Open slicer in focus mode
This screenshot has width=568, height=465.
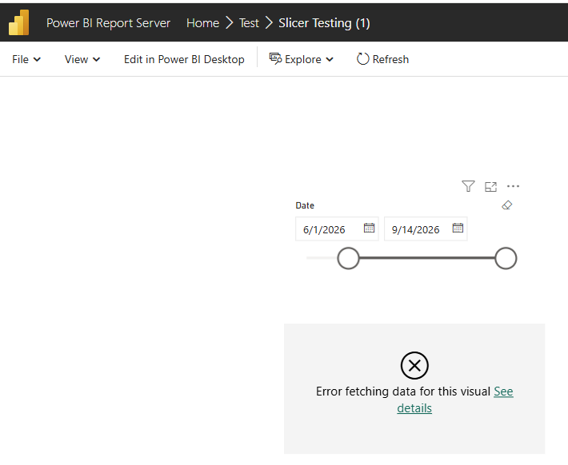coord(490,187)
